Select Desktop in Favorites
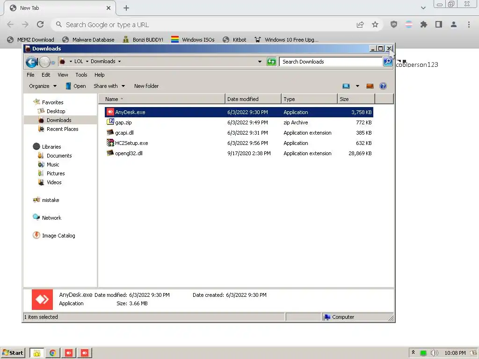 tap(56, 111)
